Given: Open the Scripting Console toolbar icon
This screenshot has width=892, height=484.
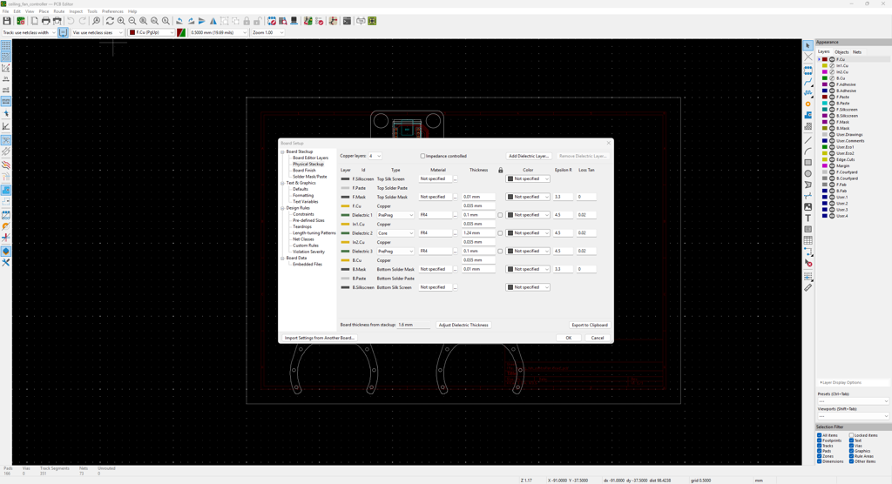Looking at the screenshot, I should click(x=347, y=21).
